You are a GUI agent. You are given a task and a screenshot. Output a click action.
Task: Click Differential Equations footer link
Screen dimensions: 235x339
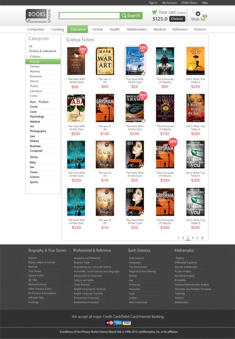(186, 262)
